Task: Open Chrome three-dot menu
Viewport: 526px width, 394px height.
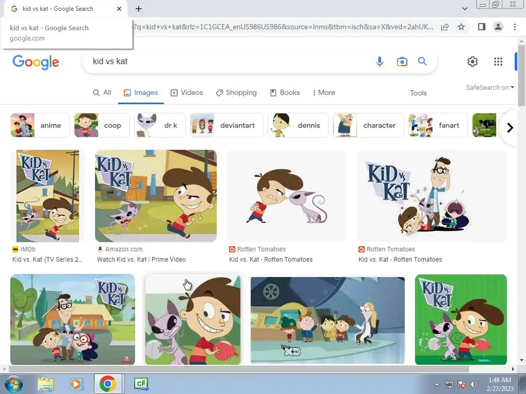Action: (515, 27)
